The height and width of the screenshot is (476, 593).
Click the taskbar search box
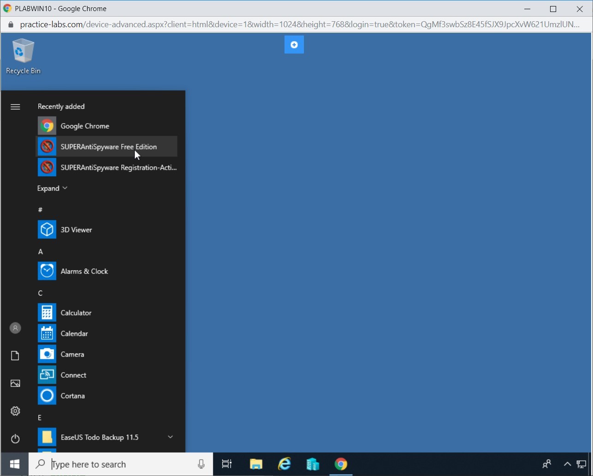[121, 464]
